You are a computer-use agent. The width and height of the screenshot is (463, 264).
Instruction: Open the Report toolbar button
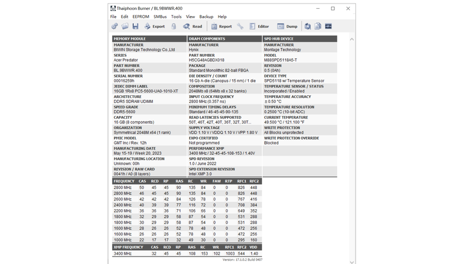coord(222,26)
